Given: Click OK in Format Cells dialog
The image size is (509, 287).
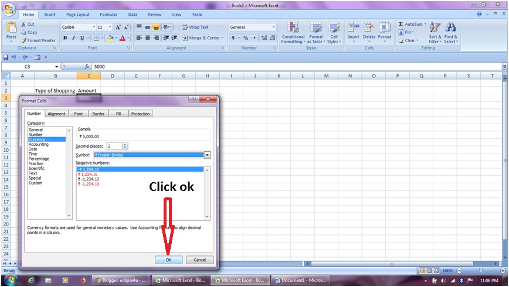Looking at the screenshot, I should [168, 259].
